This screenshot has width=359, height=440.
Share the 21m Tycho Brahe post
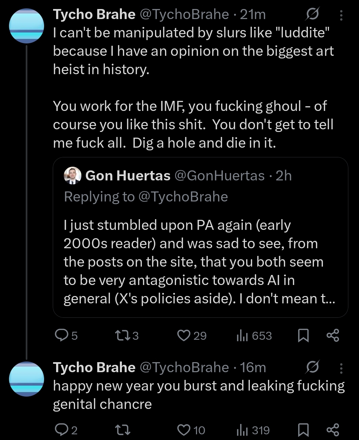[333, 335]
